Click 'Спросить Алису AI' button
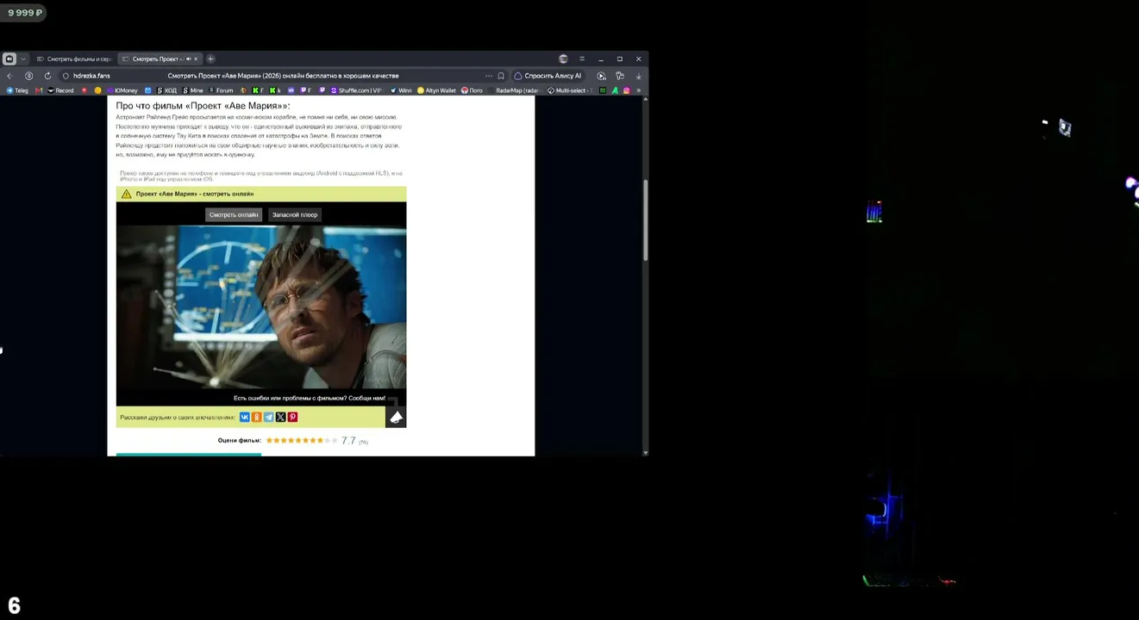The height and width of the screenshot is (620, 1139). pyautogui.click(x=548, y=76)
